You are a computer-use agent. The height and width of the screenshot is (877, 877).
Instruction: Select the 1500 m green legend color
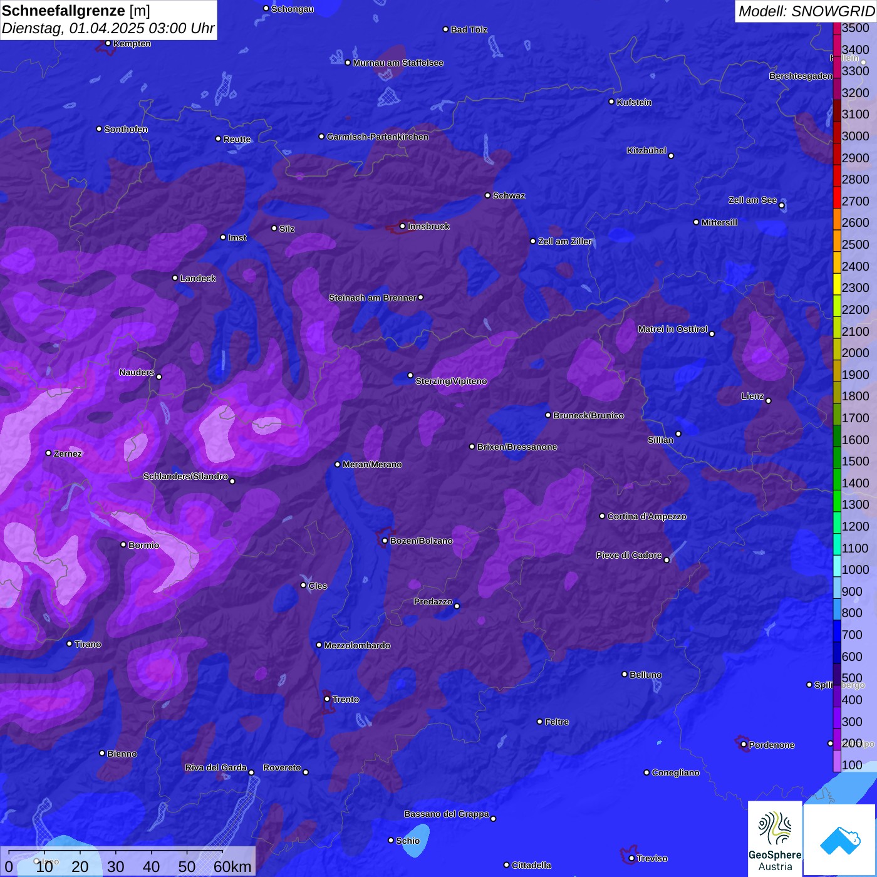pos(836,457)
